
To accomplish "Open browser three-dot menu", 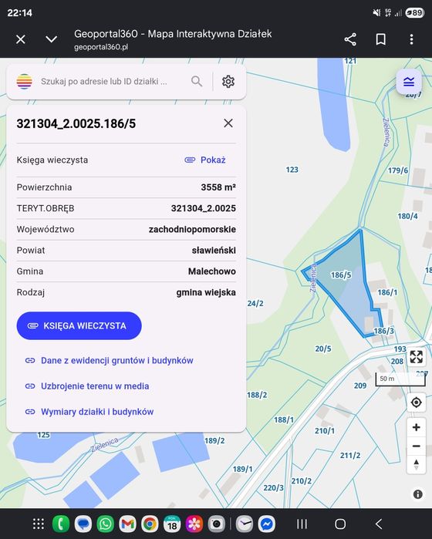I will (x=411, y=39).
